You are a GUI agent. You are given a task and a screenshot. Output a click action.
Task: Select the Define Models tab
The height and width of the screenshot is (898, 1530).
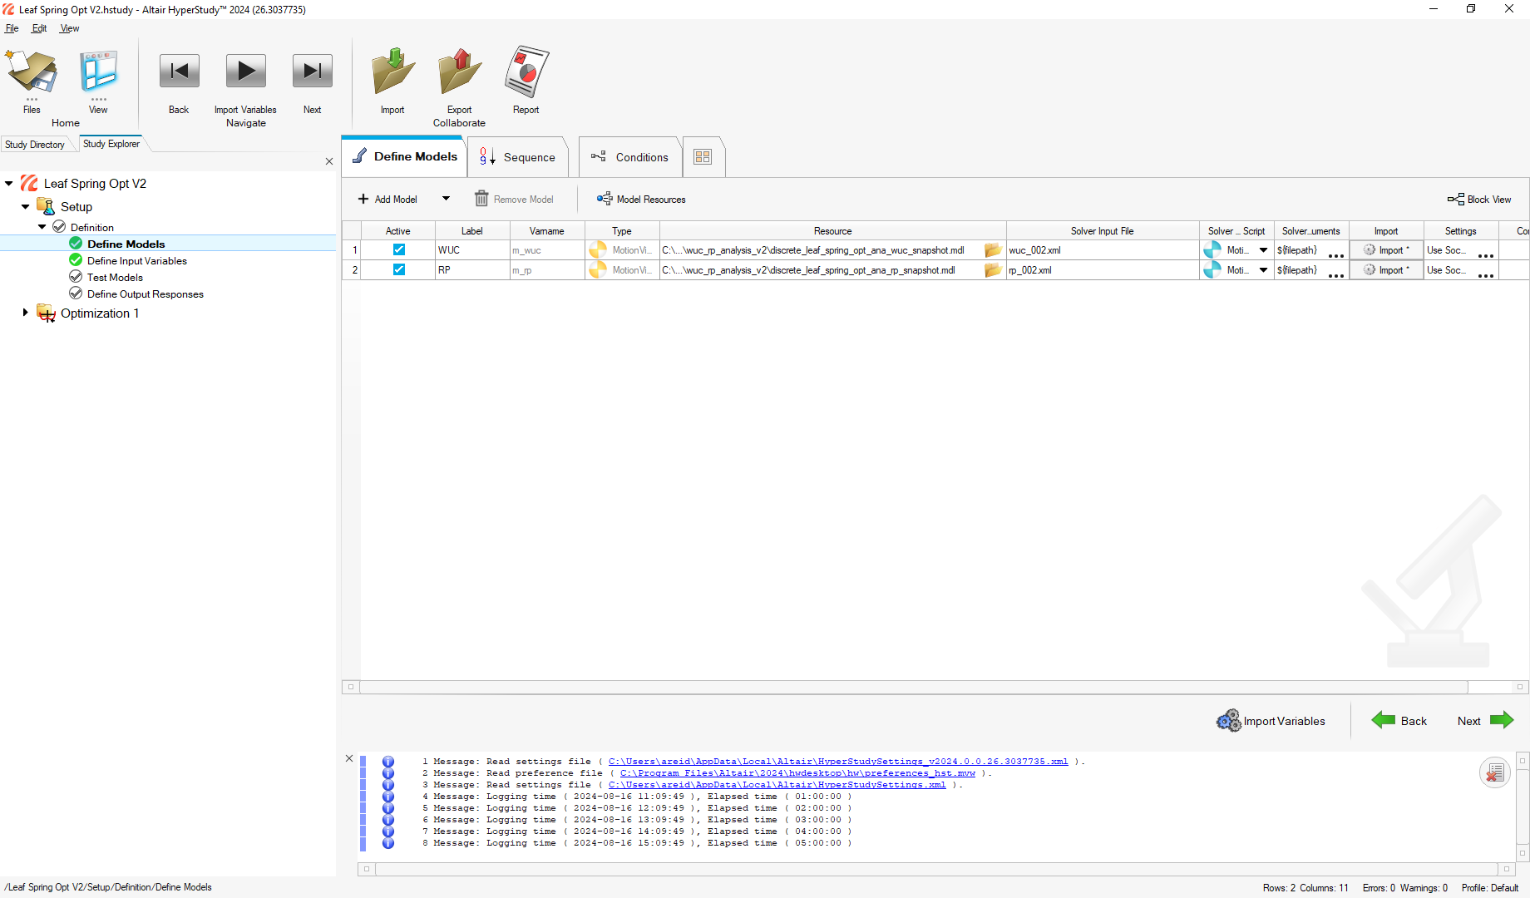(x=404, y=156)
